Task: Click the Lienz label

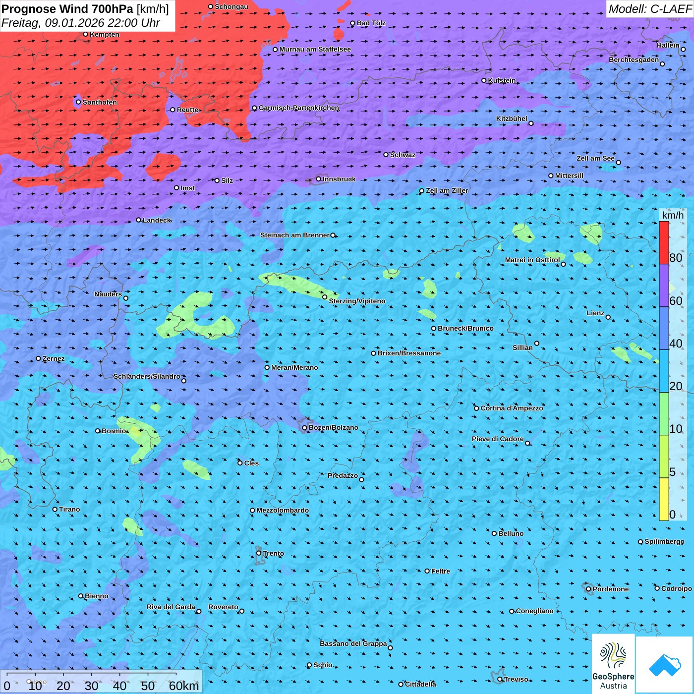Action: click(595, 313)
